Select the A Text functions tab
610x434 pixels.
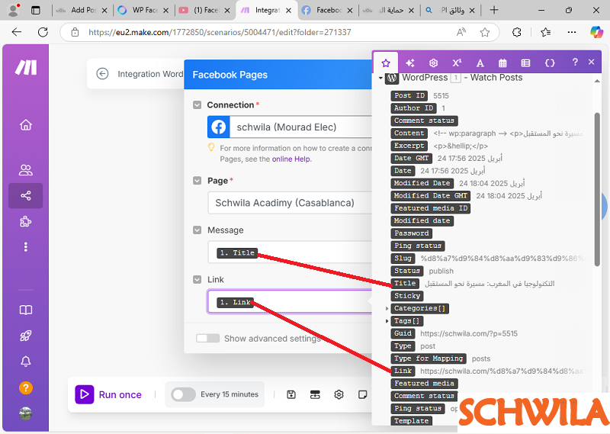(480, 63)
